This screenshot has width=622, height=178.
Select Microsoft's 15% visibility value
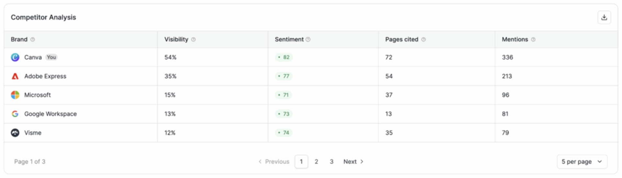[x=170, y=95]
